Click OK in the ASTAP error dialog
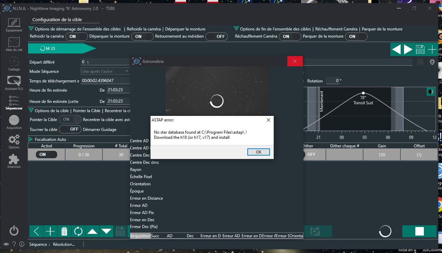This screenshot has height=253, width=442. 259,152
